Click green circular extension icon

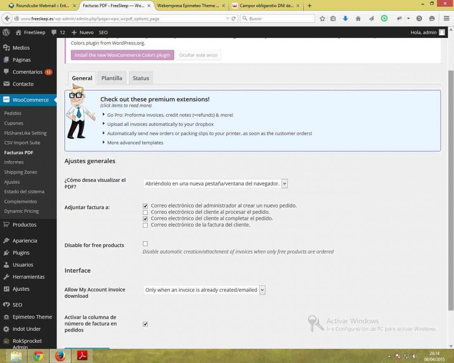384,19
